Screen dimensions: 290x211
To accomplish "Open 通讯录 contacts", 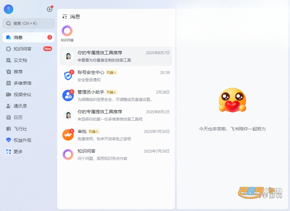I will [x=29, y=106].
